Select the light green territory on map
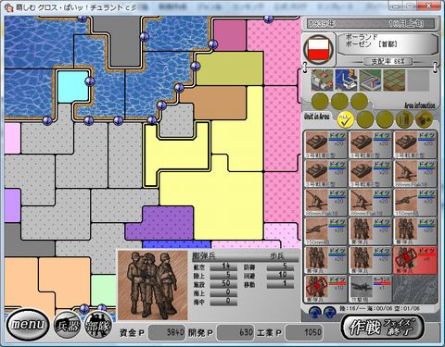445x347 pixels. pyautogui.click(x=103, y=290)
